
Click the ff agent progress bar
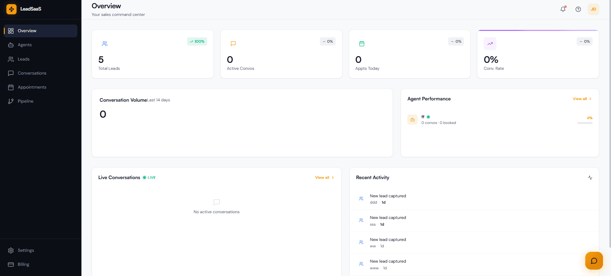[x=585, y=123]
